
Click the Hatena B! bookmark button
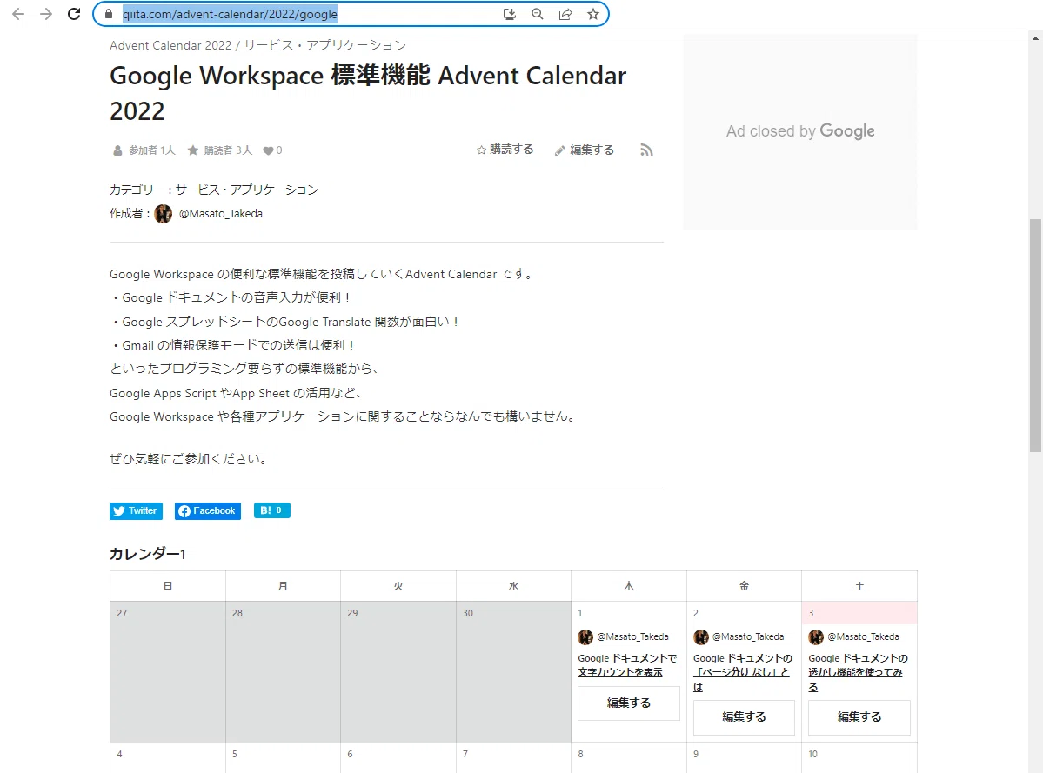[271, 510]
